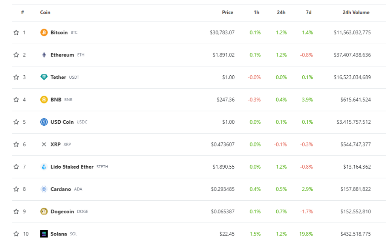This screenshot has height=245, width=386.
Task: Click the Ethereum diamond logo icon
Action: [44, 55]
